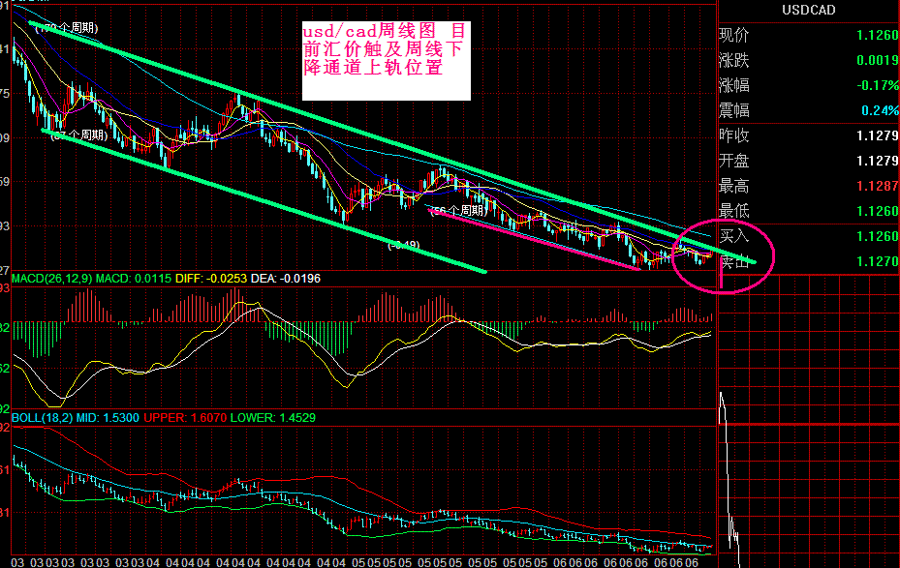This screenshot has height=568, width=900.
Task: Click the (-0.49) label on the chart
Action: [404, 246]
